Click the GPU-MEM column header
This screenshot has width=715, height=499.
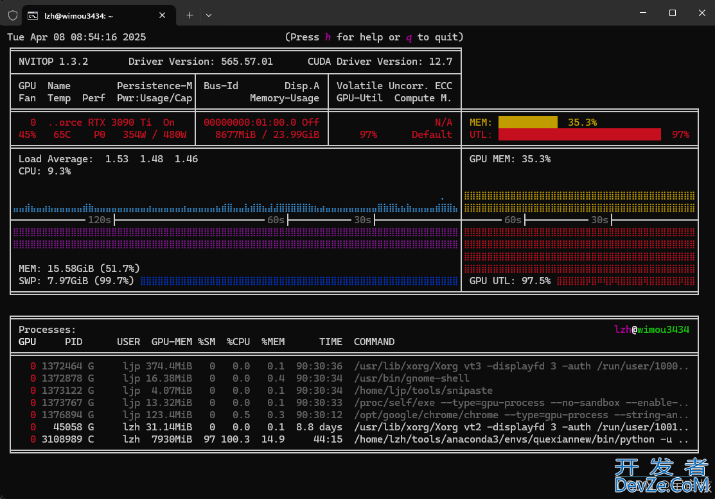172,342
